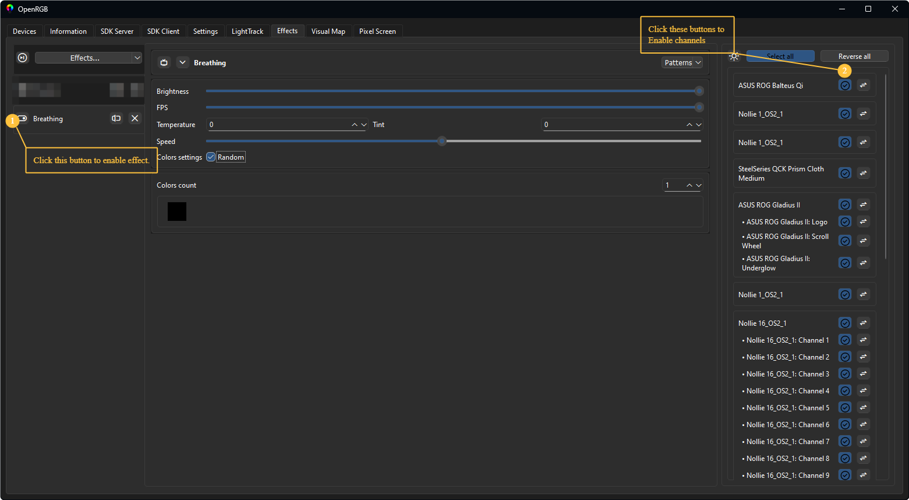Toggle the Breathing effect enable switch
Screen dimensions: 909x500
(22, 118)
